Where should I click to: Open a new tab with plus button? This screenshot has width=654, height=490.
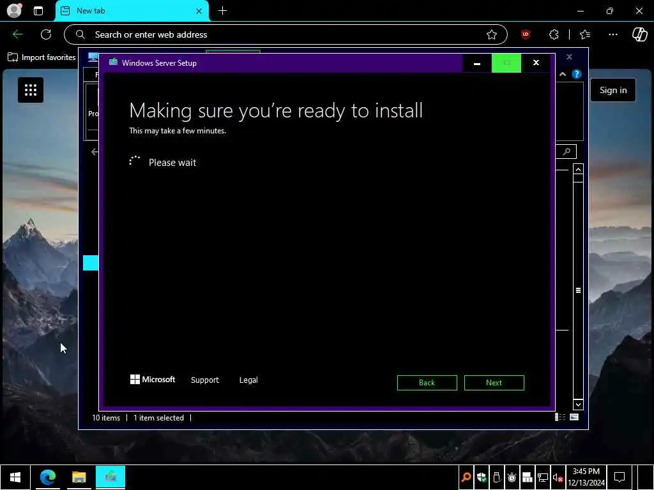point(223,11)
